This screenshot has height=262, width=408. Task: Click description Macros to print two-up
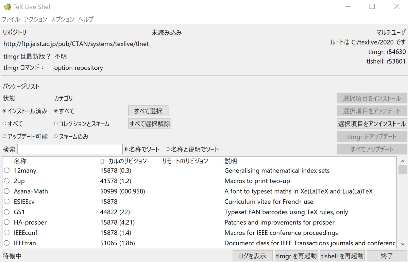tap(257, 181)
